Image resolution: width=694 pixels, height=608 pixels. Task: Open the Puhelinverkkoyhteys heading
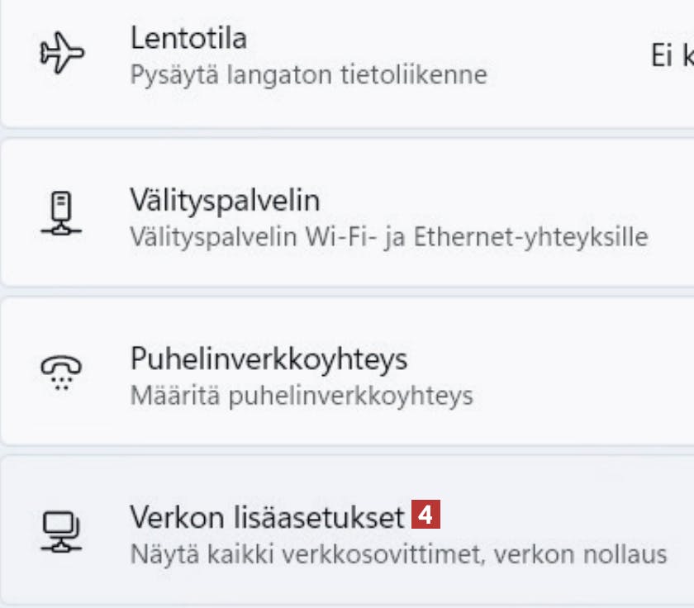pos(269,359)
